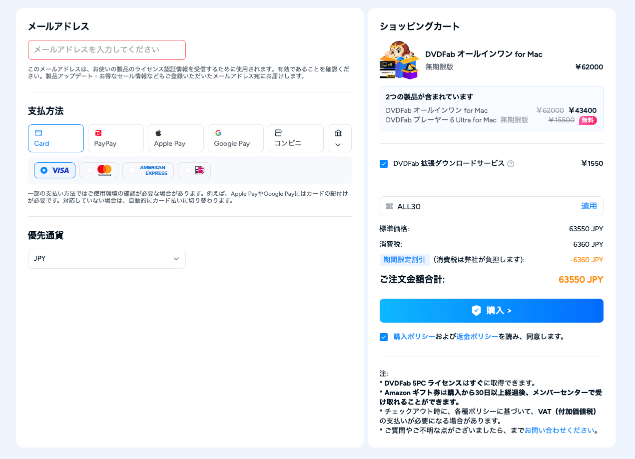Open the お問い合わせください contact link

coord(560,430)
